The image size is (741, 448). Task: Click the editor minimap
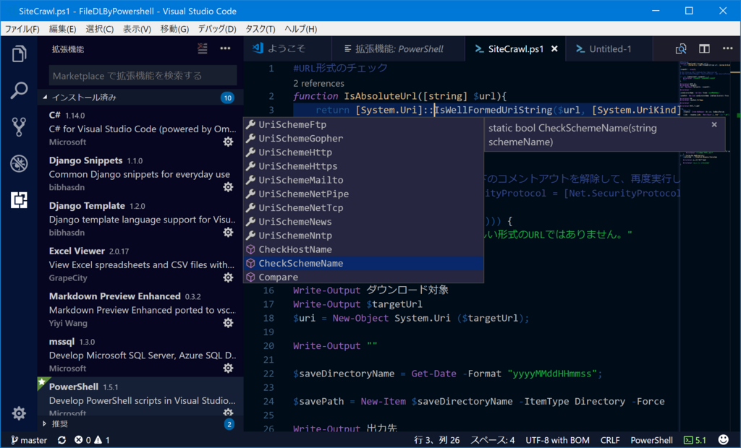(706, 246)
